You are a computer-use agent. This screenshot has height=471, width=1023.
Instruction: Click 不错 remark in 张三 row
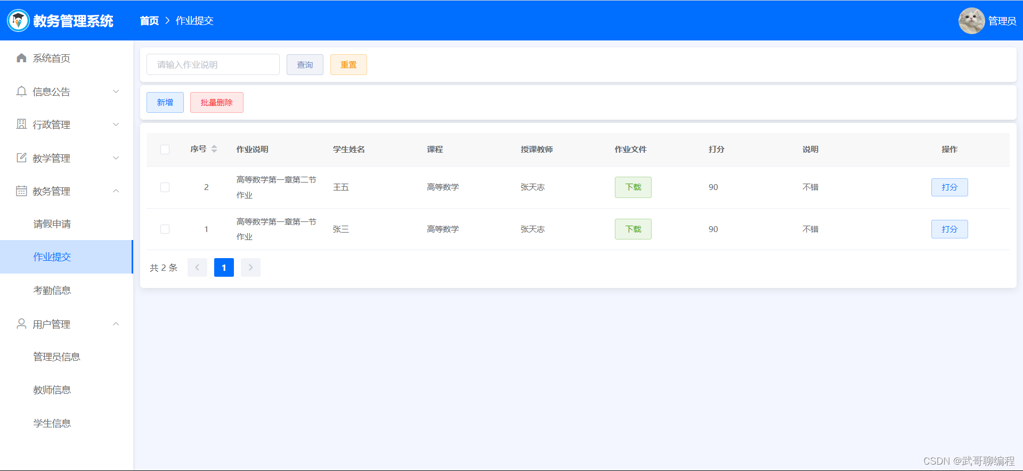[810, 229]
